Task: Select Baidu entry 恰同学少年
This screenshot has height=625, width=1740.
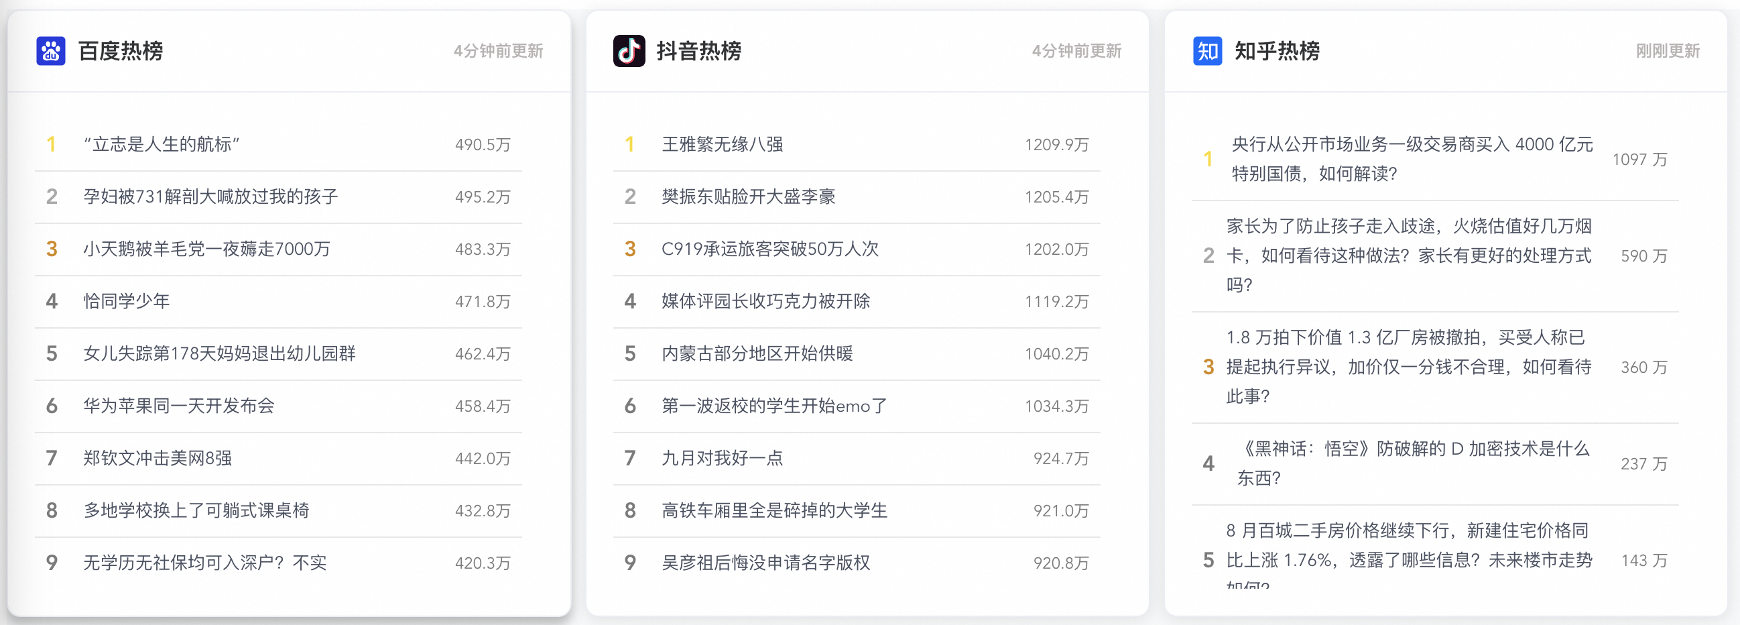Action: pos(126,301)
